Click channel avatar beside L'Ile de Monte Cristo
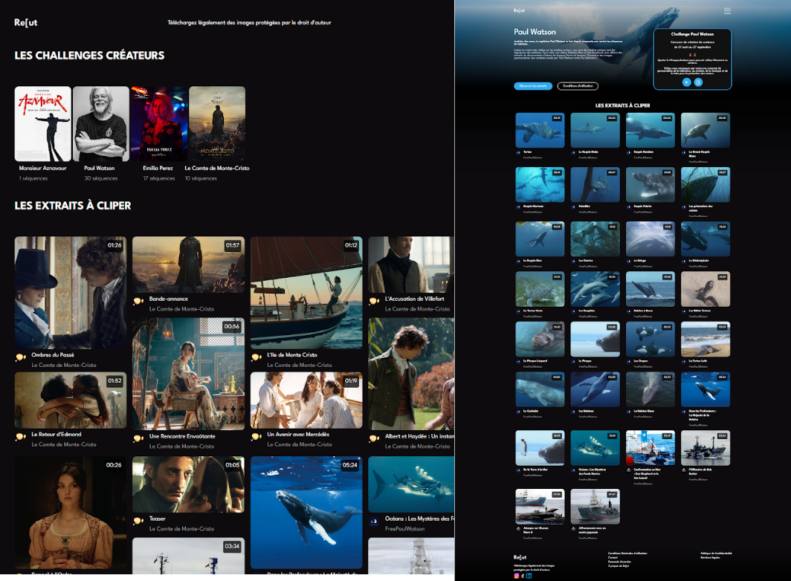This screenshot has height=581, width=791. click(256, 357)
